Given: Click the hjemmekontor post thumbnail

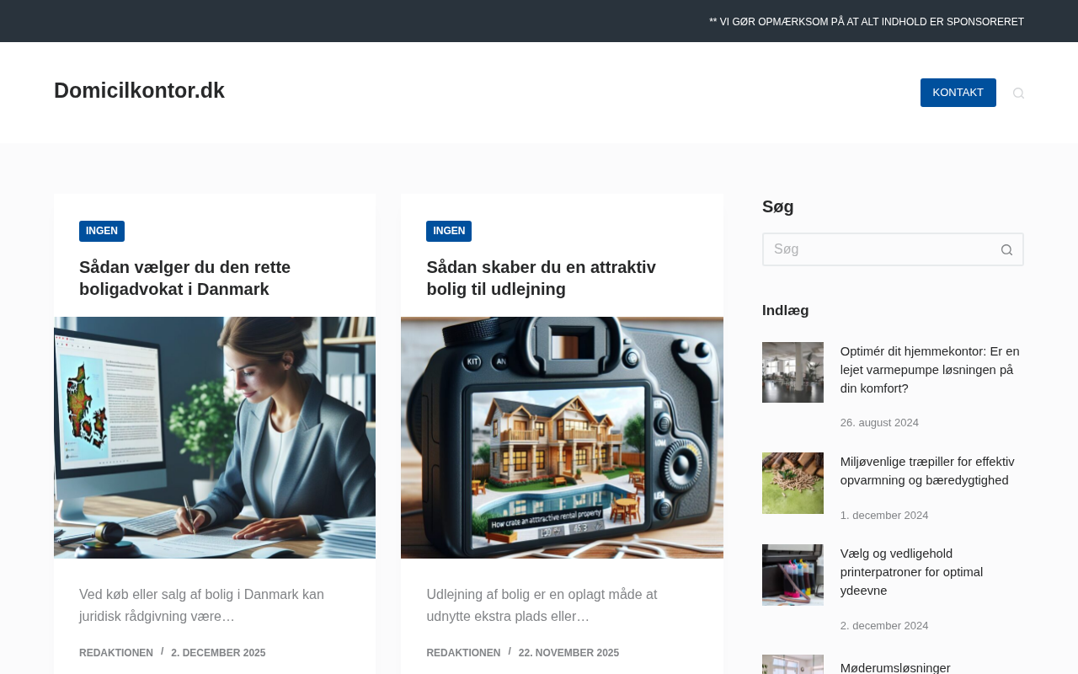Looking at the screenshot, I should (x=792, y=372).
